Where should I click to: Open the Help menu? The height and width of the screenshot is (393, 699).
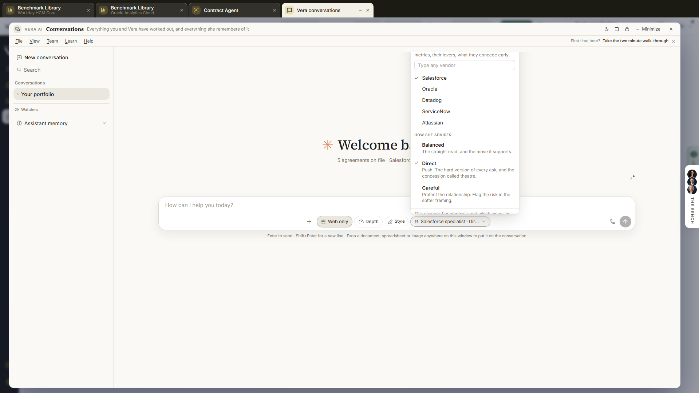tap(88, 41)
